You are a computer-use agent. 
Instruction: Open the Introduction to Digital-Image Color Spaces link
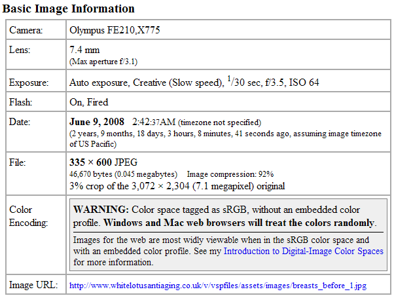pos(304,251)
